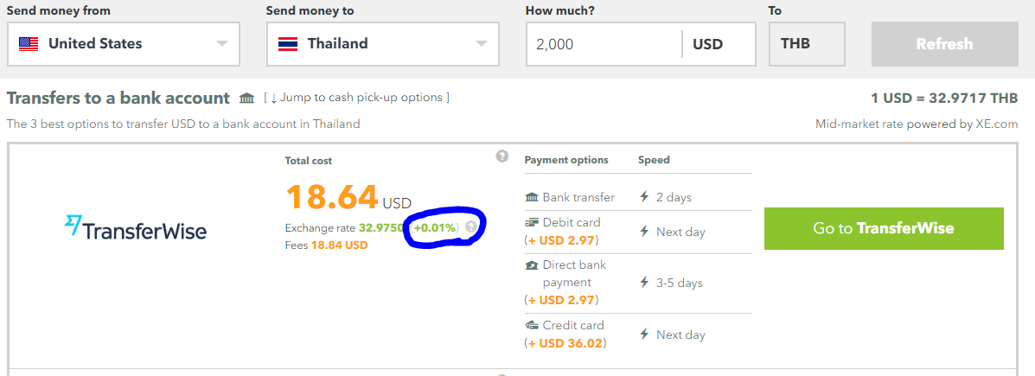Click the THB destination currency box
This screenshot has width=1035, height=376.
[x=806, y=44]
